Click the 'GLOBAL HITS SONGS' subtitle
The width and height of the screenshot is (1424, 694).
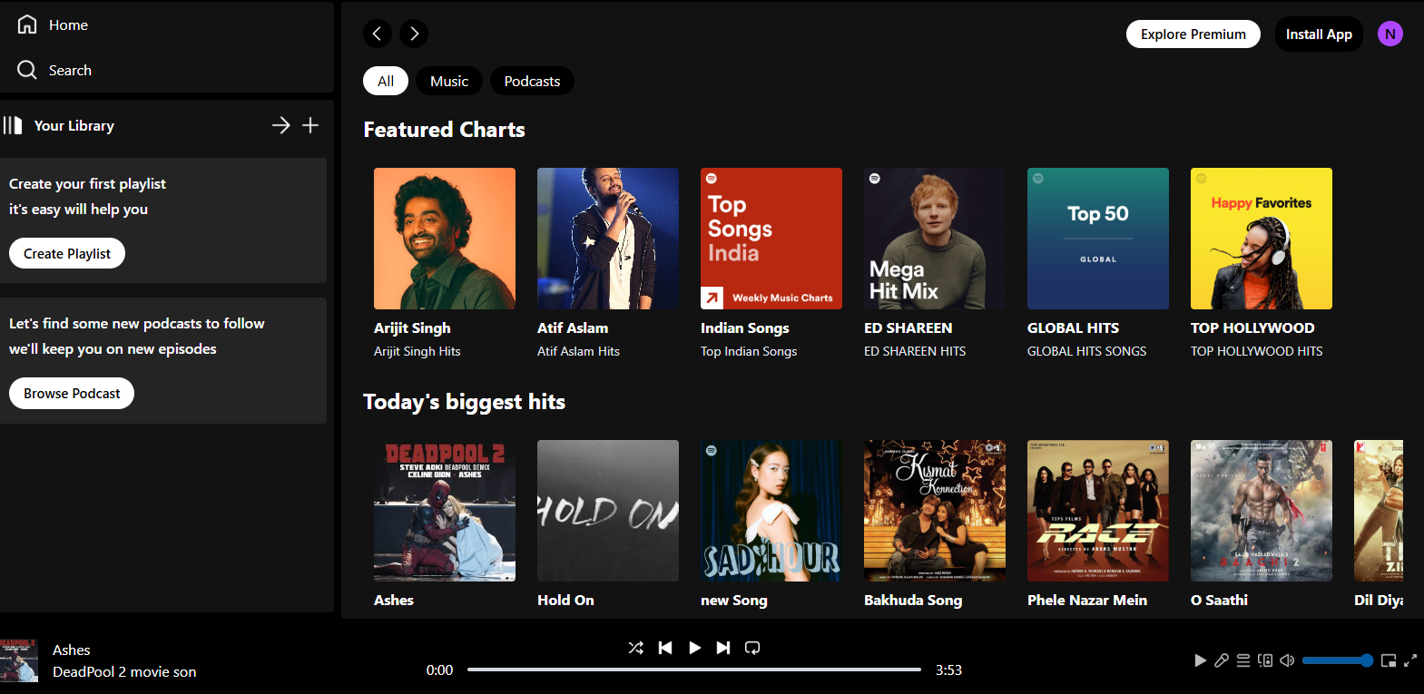(x=1086, y=351)
